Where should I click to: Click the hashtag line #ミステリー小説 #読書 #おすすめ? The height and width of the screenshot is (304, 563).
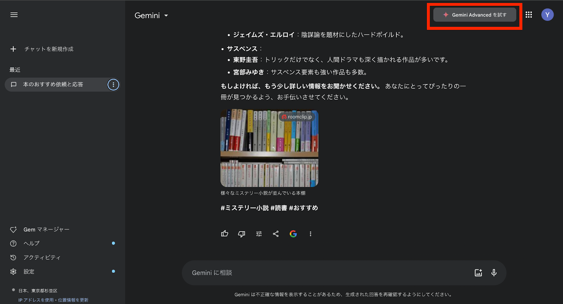tap(269, 208)
